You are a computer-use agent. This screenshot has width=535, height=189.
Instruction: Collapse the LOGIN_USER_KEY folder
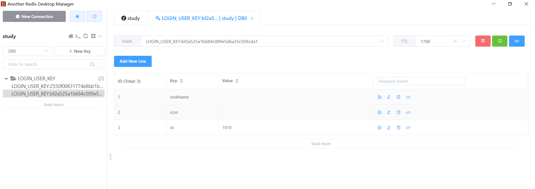click(6, 79)
